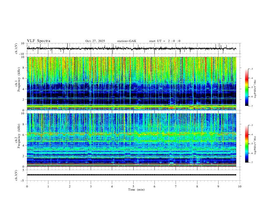Click time axis tick label '0'

click(x=27, y=186)
